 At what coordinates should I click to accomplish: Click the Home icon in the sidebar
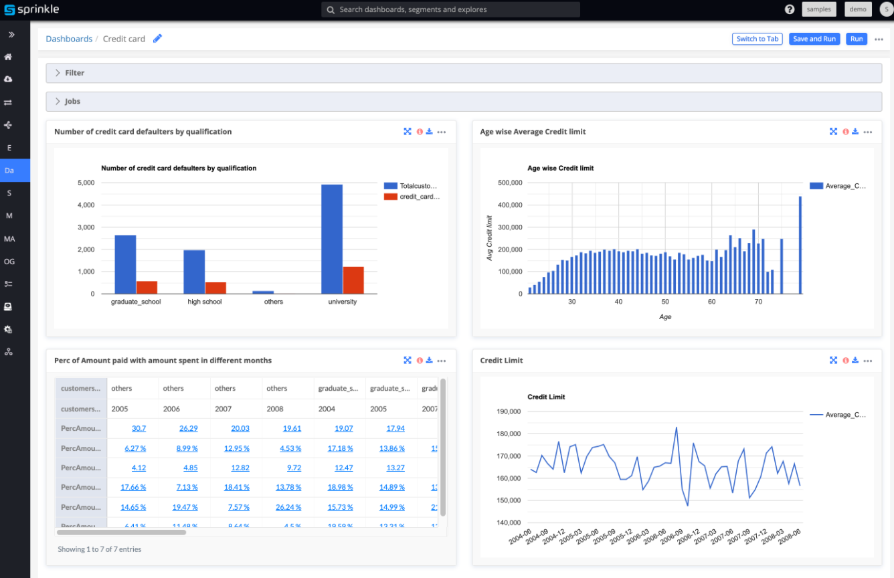click(9, 57)
